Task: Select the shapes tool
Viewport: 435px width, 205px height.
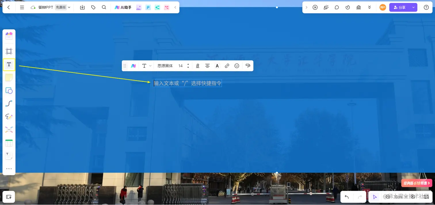Action: click(x=9, y=91)
